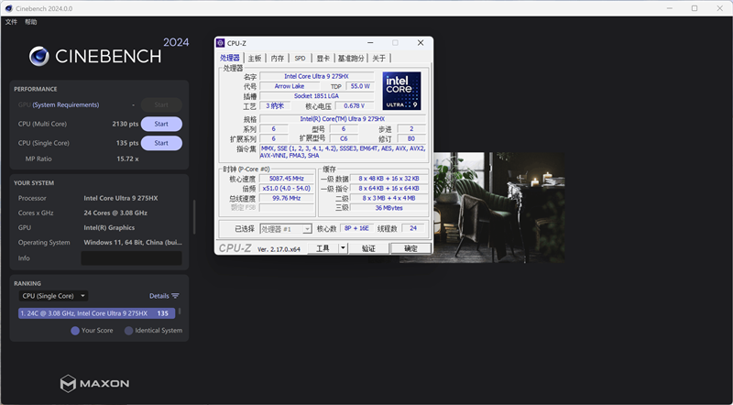Image resolution: width=733 pixels, height=405 pixels.
Task: Click the MP Ratio value 15.72 x
Action: [x=127, y=159]
